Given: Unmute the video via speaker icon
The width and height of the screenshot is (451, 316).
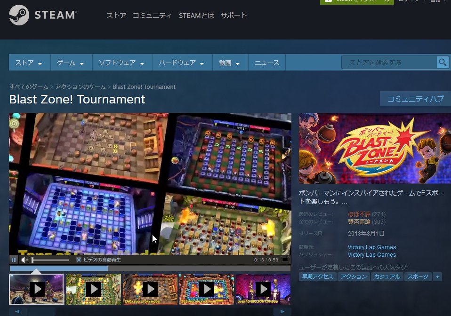Looking at the screenshot, I should pos(24,260).
